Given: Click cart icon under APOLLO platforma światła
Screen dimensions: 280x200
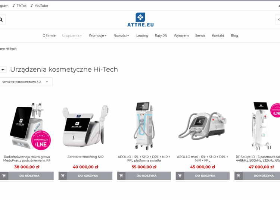Looking at the screenshot, I should click(x=121, y=176).
